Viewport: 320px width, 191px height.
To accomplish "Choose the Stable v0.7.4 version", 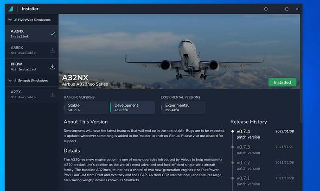I will point(86,108).
